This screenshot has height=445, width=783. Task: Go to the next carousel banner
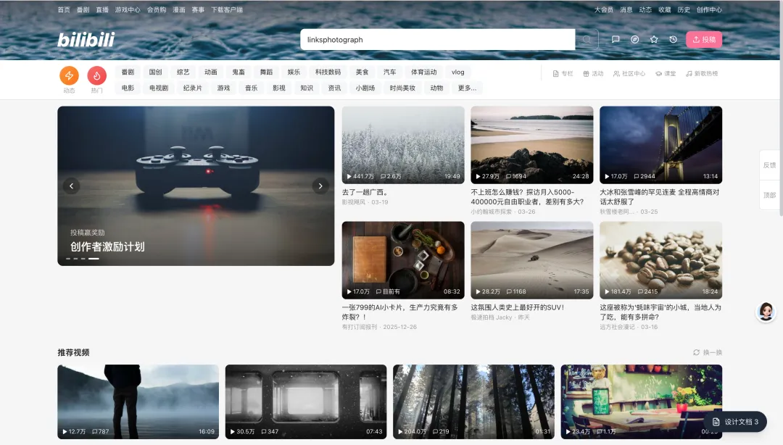[x=320, y=186]
